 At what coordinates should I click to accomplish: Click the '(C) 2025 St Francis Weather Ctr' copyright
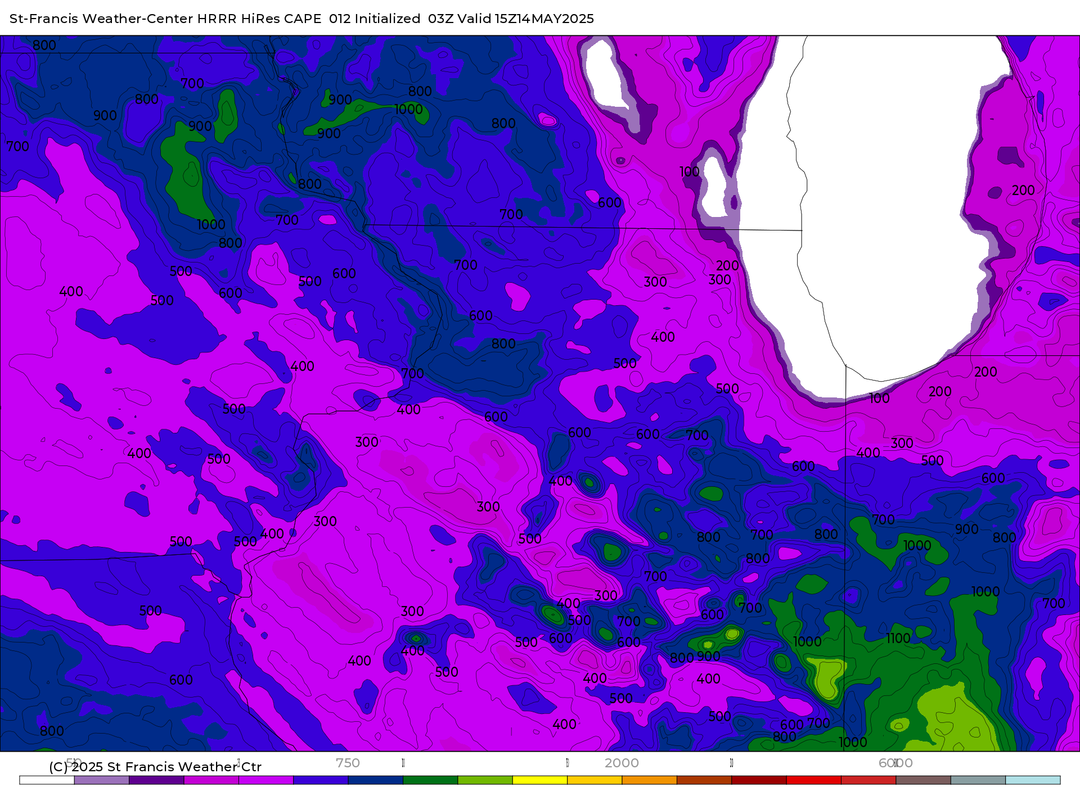click(x=155, y=767)
